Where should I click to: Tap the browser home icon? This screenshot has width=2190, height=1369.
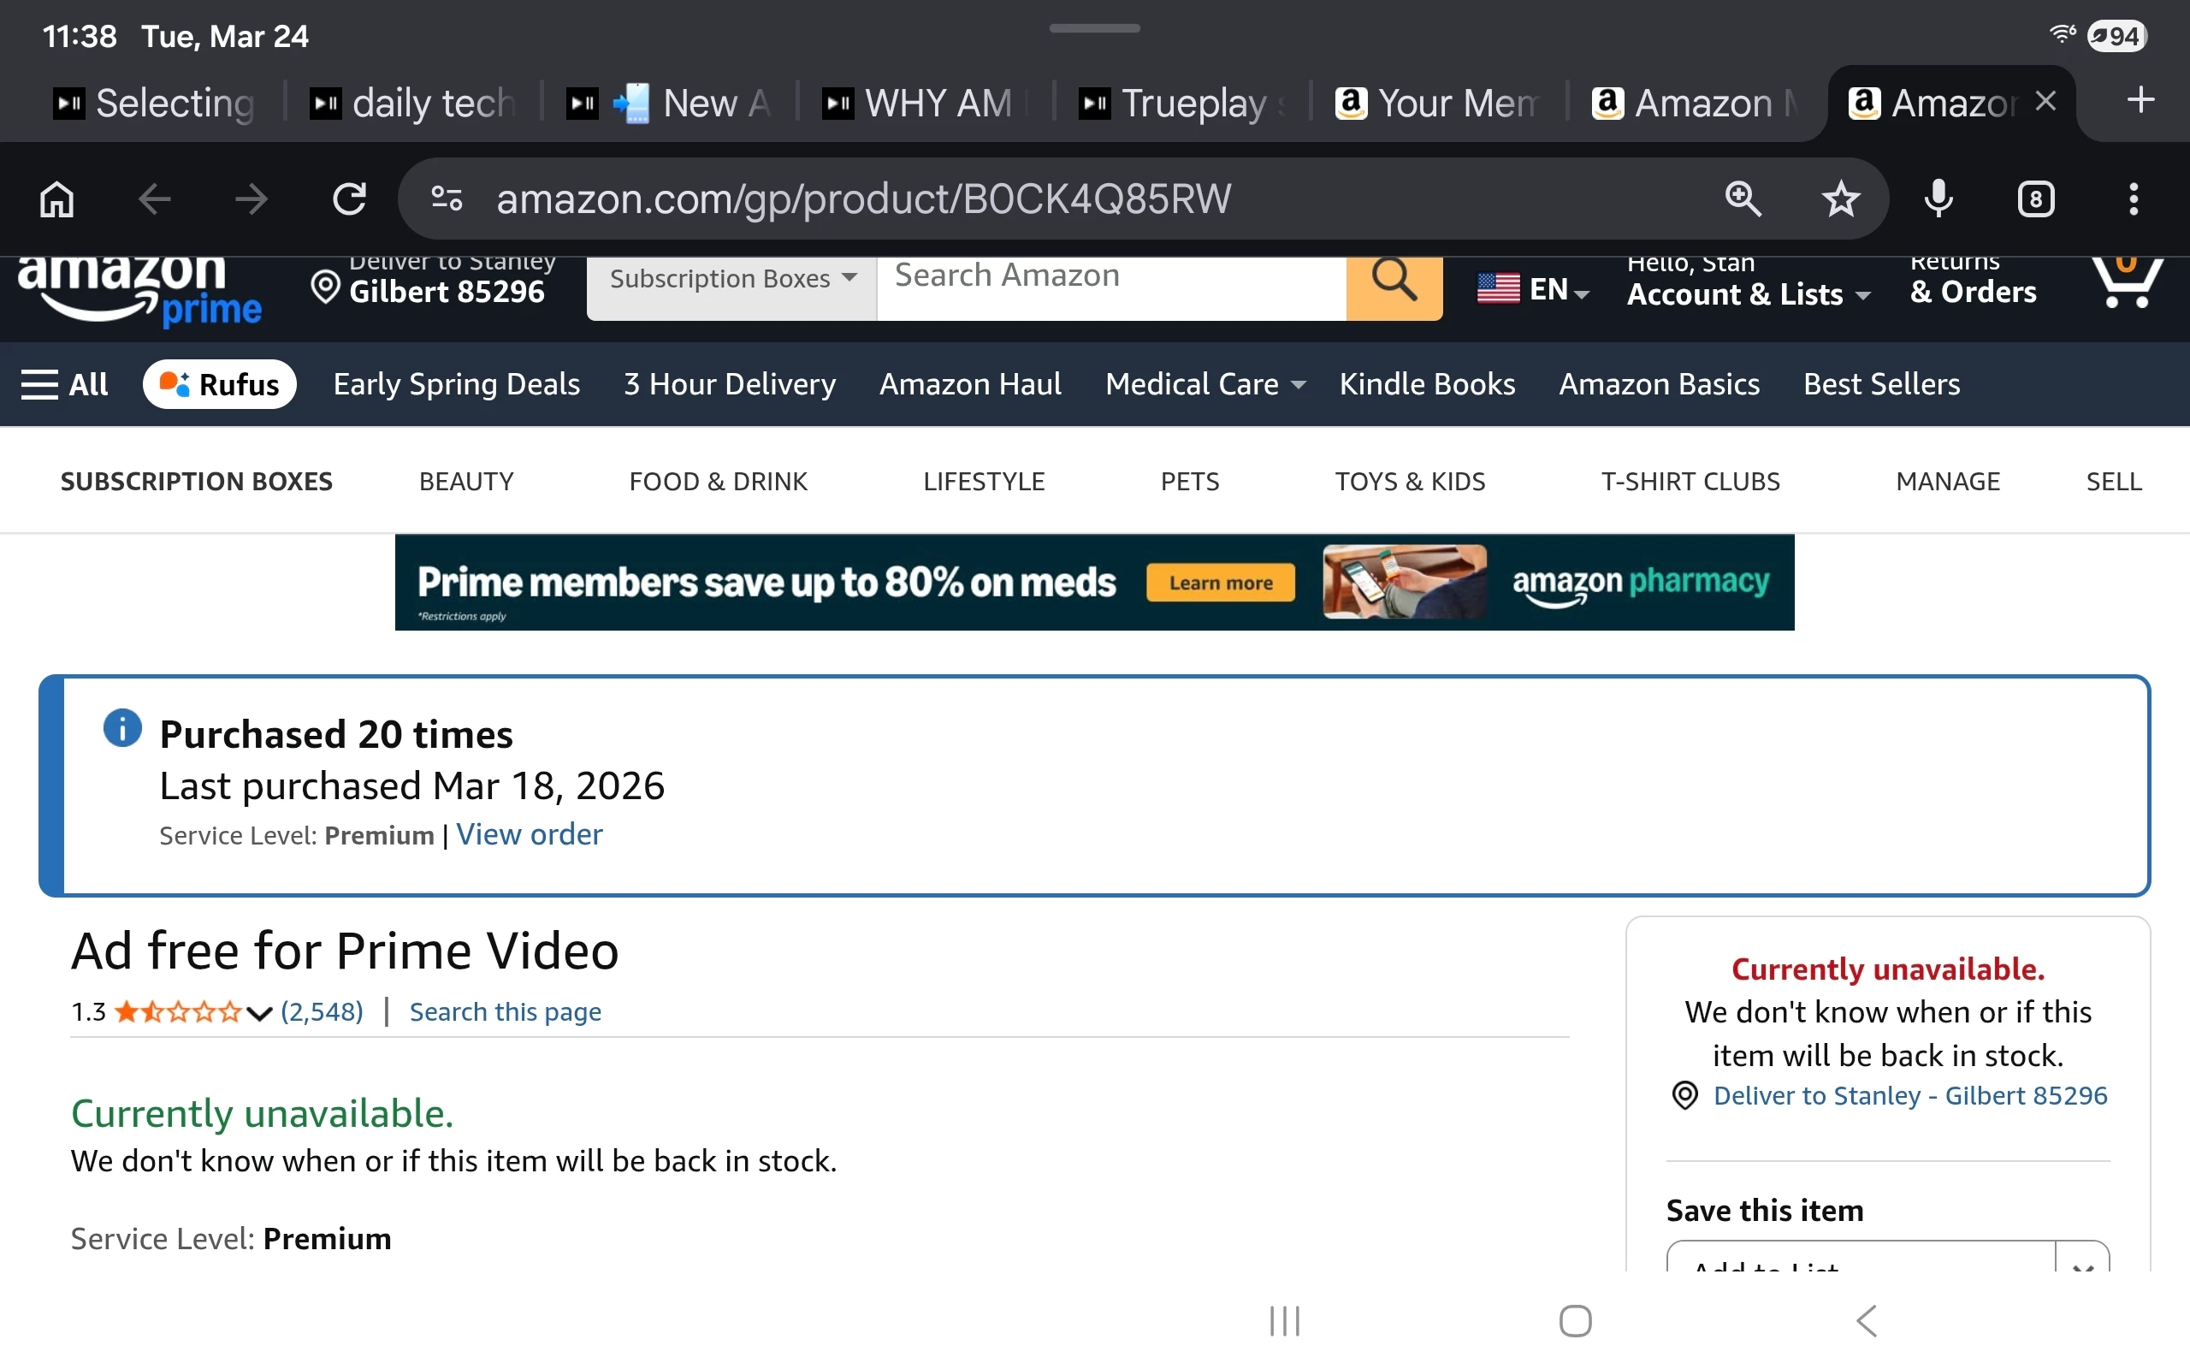(57, 199)
